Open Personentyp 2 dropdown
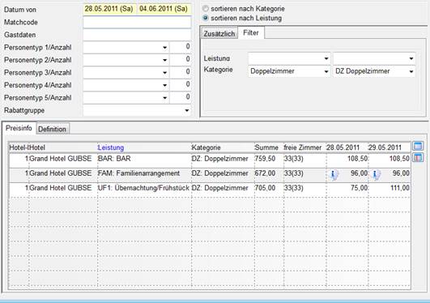Screen dimensions: 430x303 click(x=164, y=60)
